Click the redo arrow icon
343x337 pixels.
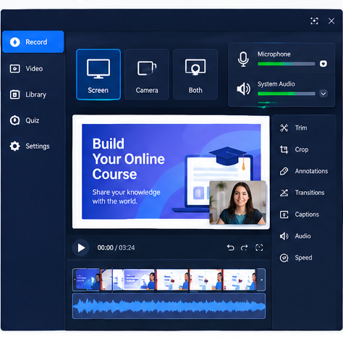coord(245,248)
